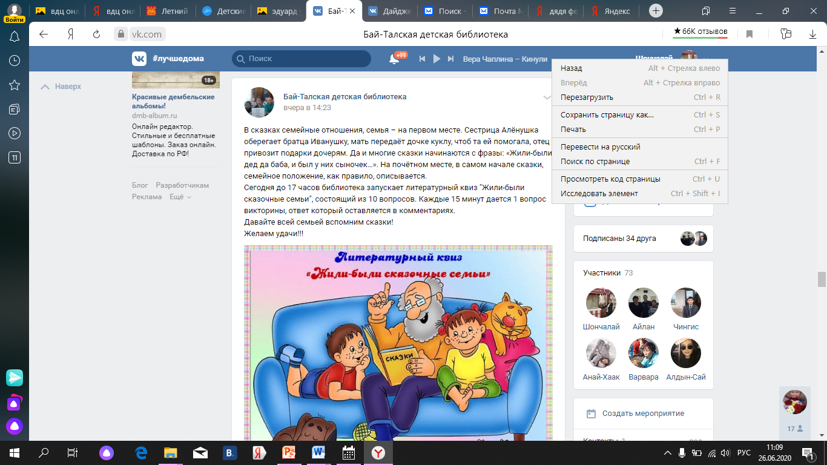Viewport: 827px width, 465px height.
Task: Click the browser reload page icon
Action: coord(96,34)
